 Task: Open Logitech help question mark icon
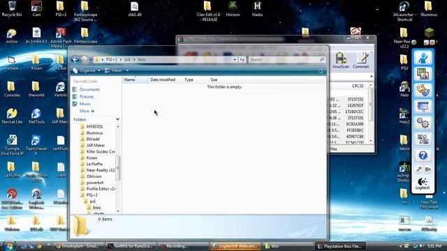(x=423, y=155)
